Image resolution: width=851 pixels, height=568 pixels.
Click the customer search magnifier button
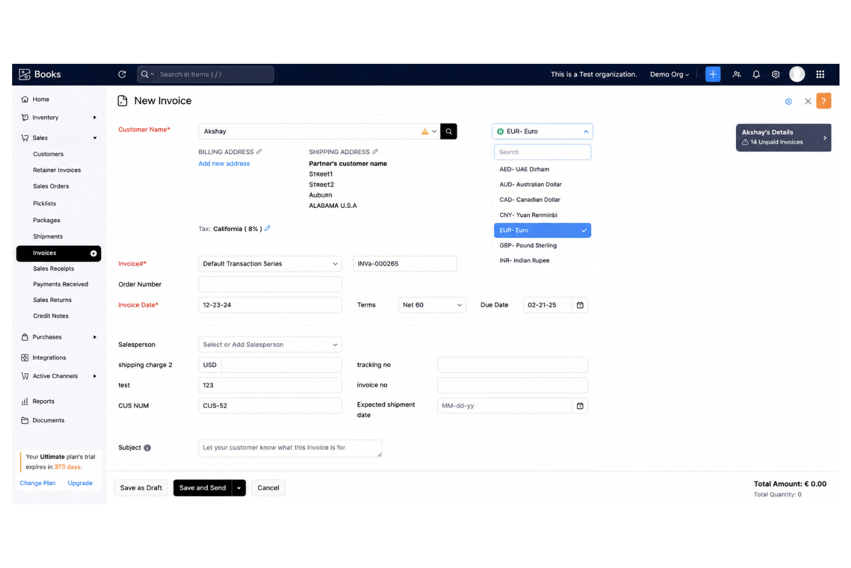pos(448,131)
